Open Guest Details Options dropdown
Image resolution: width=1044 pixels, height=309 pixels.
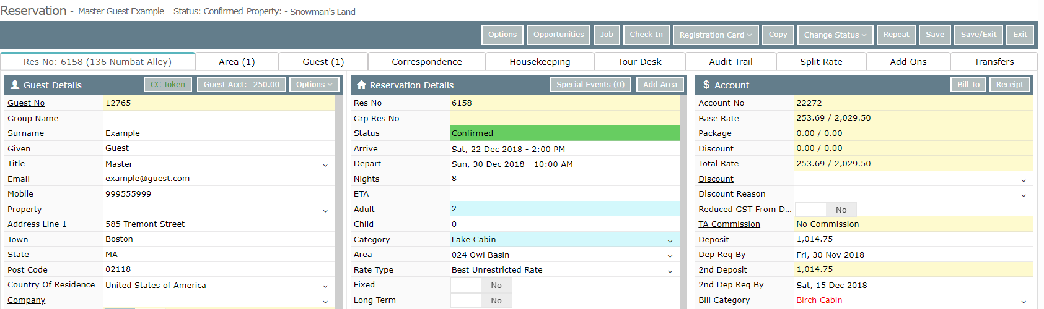314,85
